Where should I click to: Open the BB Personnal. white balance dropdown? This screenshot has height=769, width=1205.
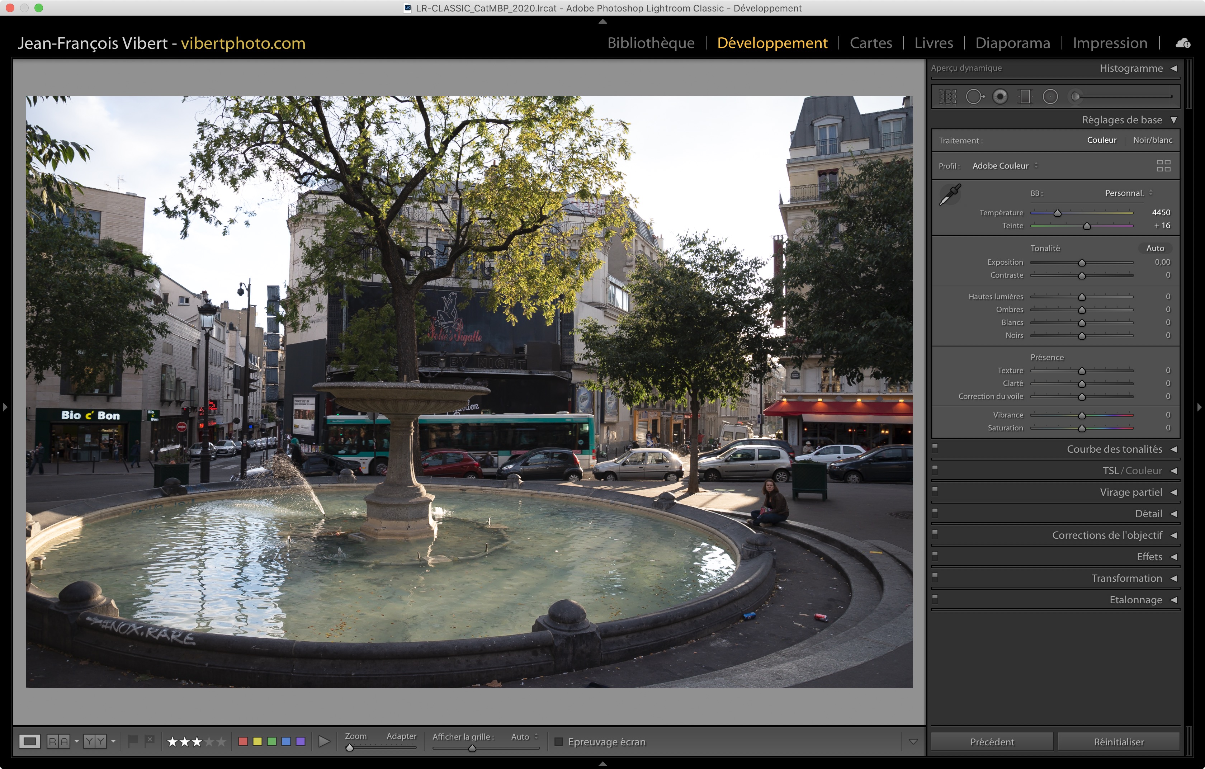coord(1128,193)
